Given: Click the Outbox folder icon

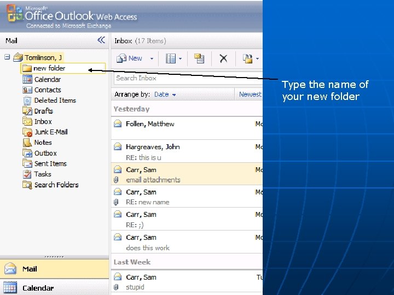Looking at the screenshot, I should click(x=27, y=153).
